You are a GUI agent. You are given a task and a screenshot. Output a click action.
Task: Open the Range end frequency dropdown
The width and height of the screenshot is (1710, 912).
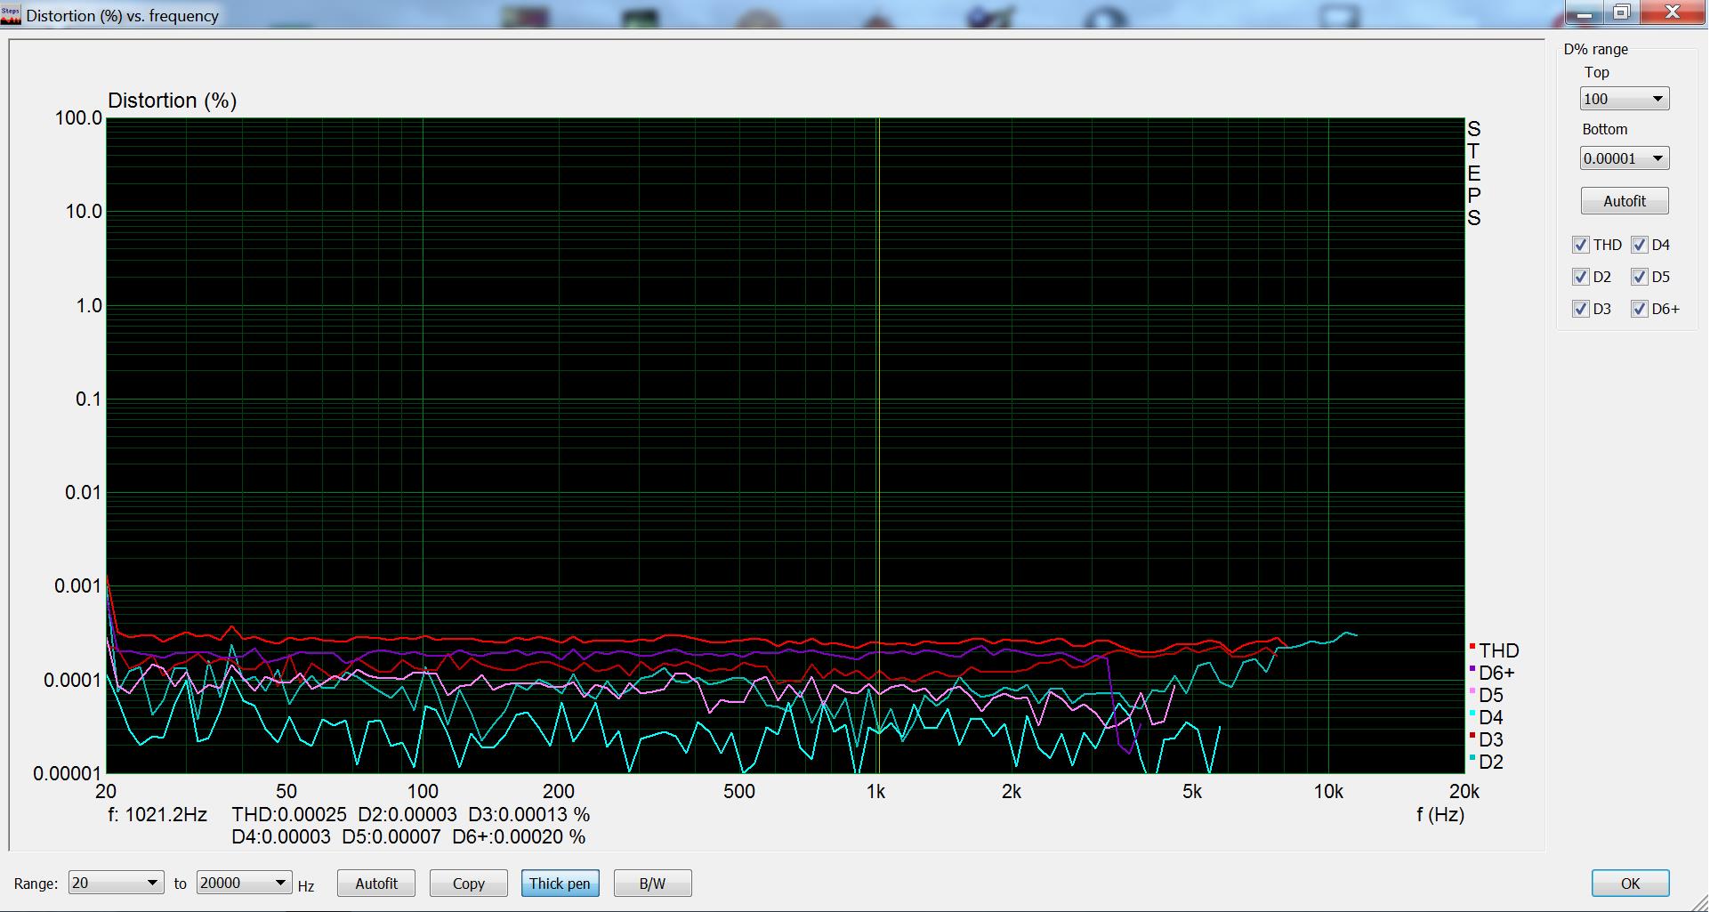244,883
